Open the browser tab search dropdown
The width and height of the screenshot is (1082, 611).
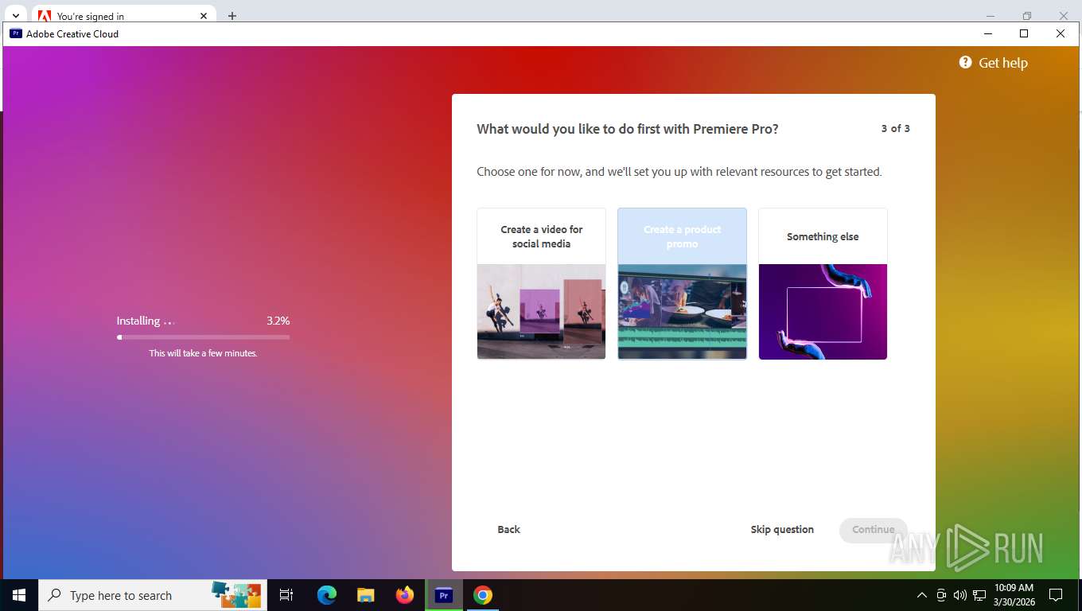click(x=15, y=16)
